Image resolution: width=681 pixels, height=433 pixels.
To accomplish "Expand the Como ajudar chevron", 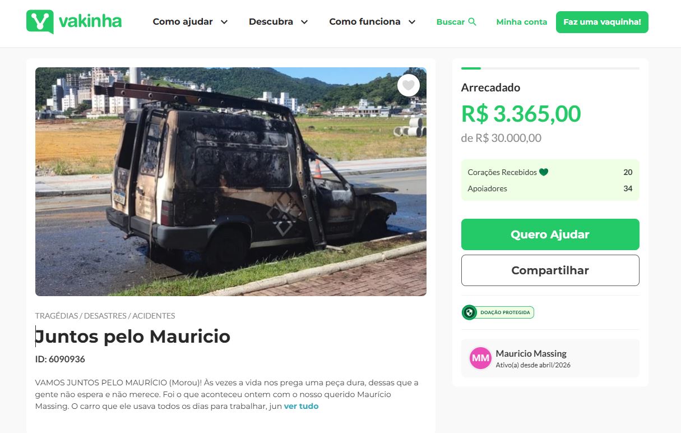I will (x=224, y=22).
